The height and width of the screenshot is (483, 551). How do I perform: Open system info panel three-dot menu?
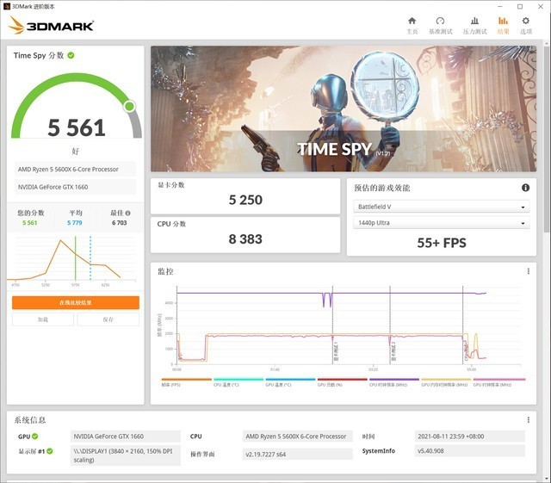(x=528, y=420)
